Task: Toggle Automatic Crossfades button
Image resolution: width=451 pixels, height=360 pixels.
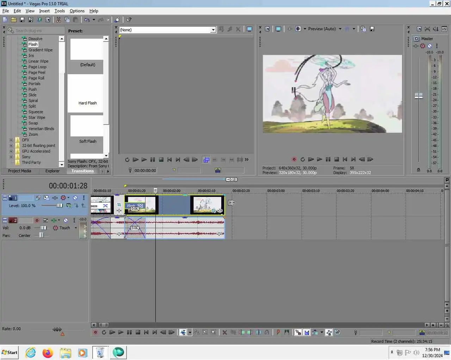Action: (x=307, y=332)
